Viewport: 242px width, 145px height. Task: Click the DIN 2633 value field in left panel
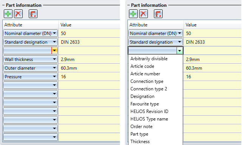(x=89, y=42)
